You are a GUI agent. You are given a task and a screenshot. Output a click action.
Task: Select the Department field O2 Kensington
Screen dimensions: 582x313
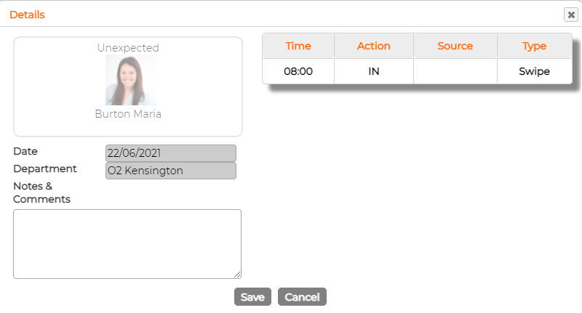(171, 171)
